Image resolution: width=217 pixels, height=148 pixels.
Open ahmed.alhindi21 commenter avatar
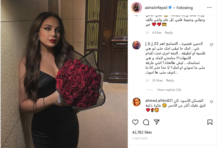point(137,102)
